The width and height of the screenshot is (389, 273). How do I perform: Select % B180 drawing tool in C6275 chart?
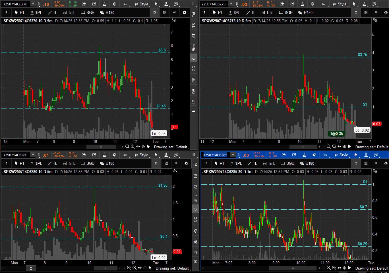tap(305, 12)
